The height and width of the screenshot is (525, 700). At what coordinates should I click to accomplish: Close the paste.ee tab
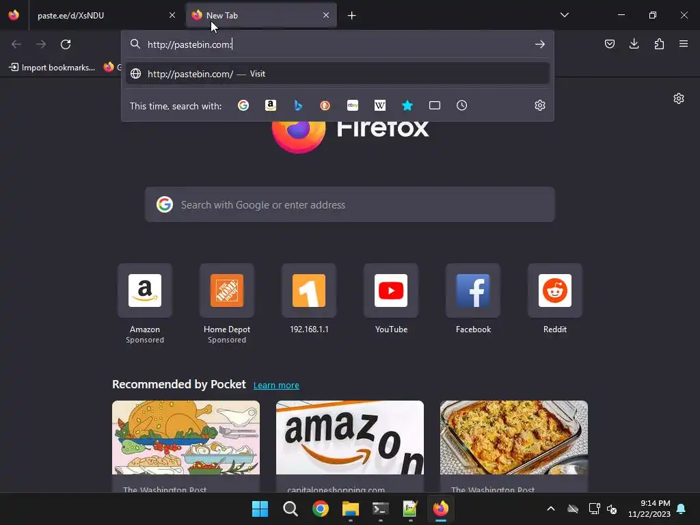click(172, 15)
